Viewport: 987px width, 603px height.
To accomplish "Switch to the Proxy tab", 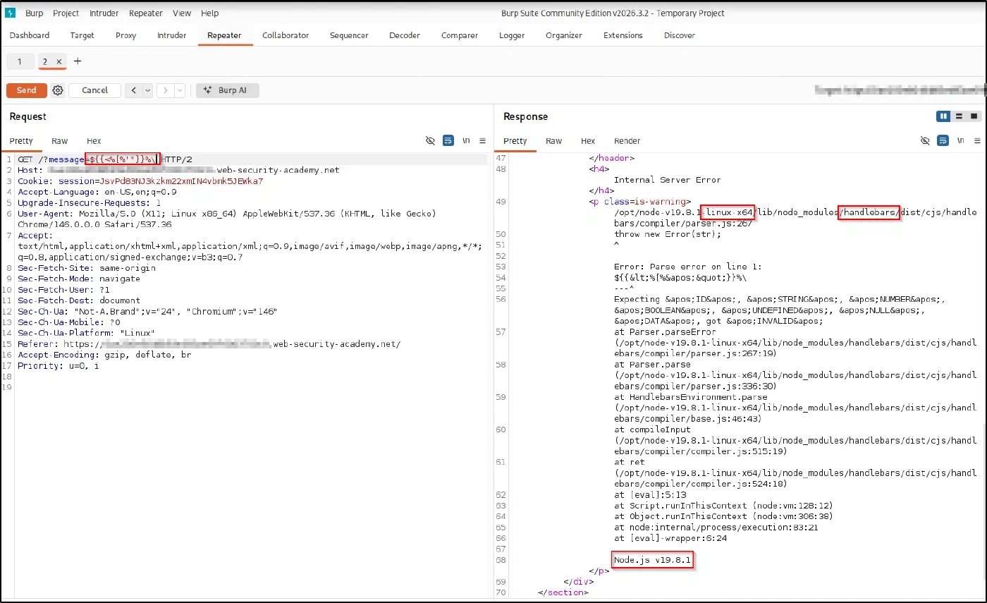I will [126, 35].
